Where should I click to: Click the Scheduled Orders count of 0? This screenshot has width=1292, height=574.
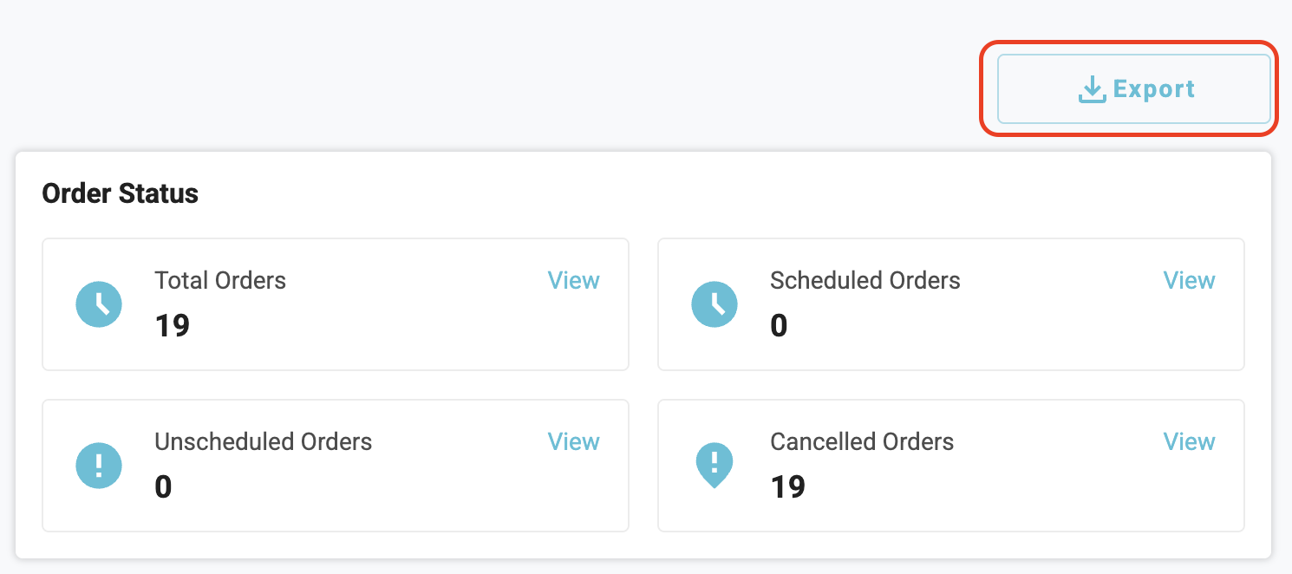779,326
